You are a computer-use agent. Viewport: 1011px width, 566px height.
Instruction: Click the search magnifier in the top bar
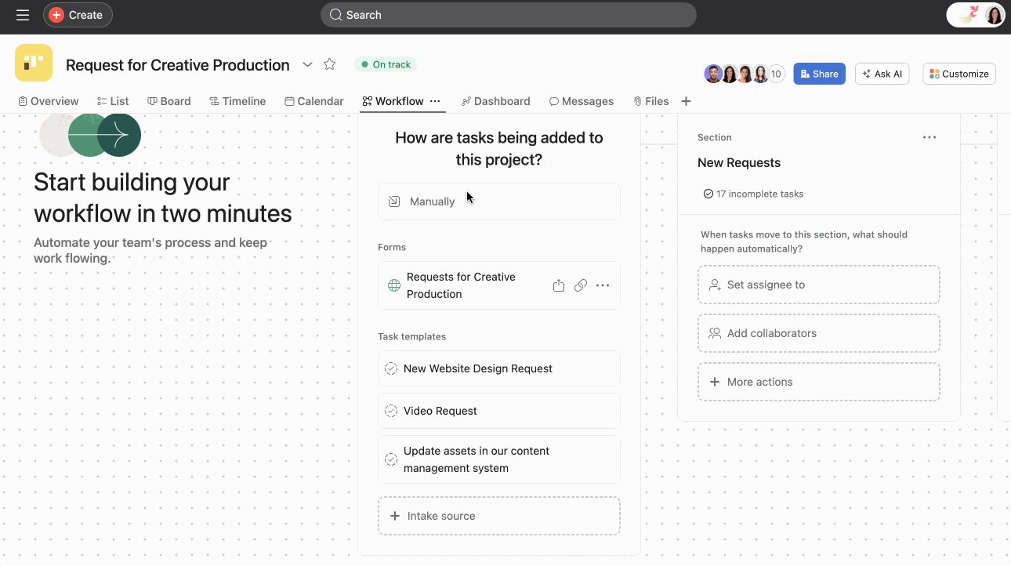tap(335, 14)
